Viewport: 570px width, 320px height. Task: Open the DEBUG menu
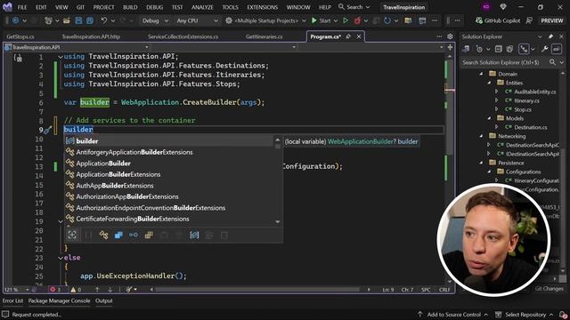click(154, 7)
